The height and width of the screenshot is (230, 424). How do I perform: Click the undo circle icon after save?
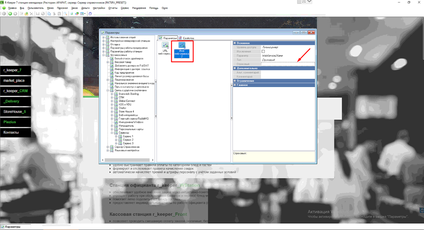click(x=43, y=14)
